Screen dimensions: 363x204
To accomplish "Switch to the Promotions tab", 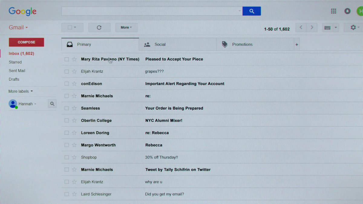I will 255,44.
